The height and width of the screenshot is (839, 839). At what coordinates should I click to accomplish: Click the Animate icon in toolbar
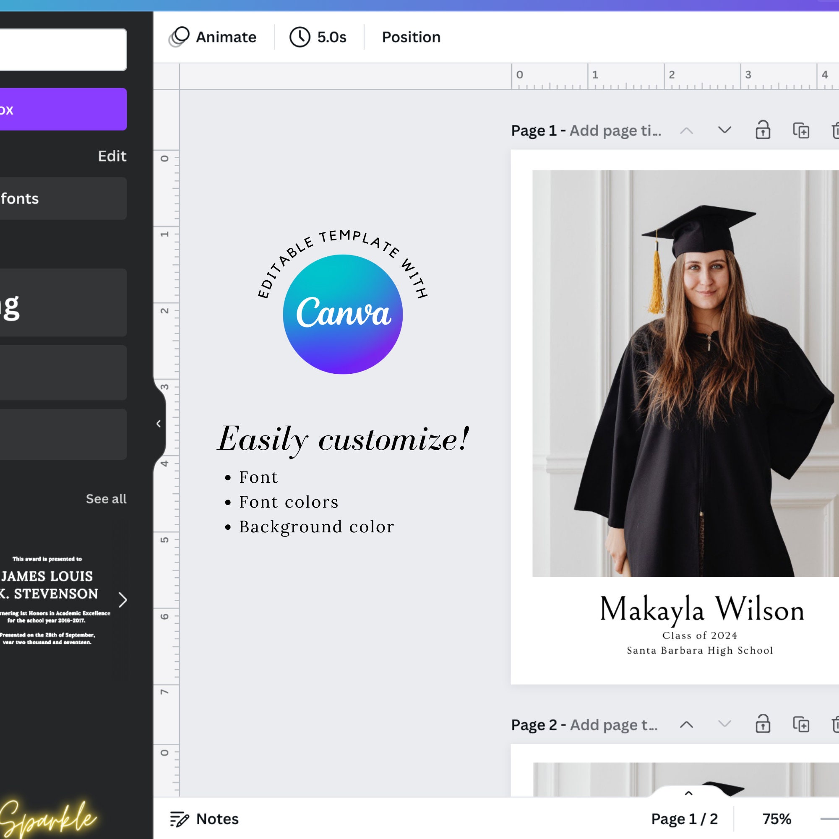coord(179,37)
